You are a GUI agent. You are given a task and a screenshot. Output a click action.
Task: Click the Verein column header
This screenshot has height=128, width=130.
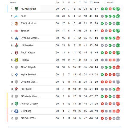13,2
